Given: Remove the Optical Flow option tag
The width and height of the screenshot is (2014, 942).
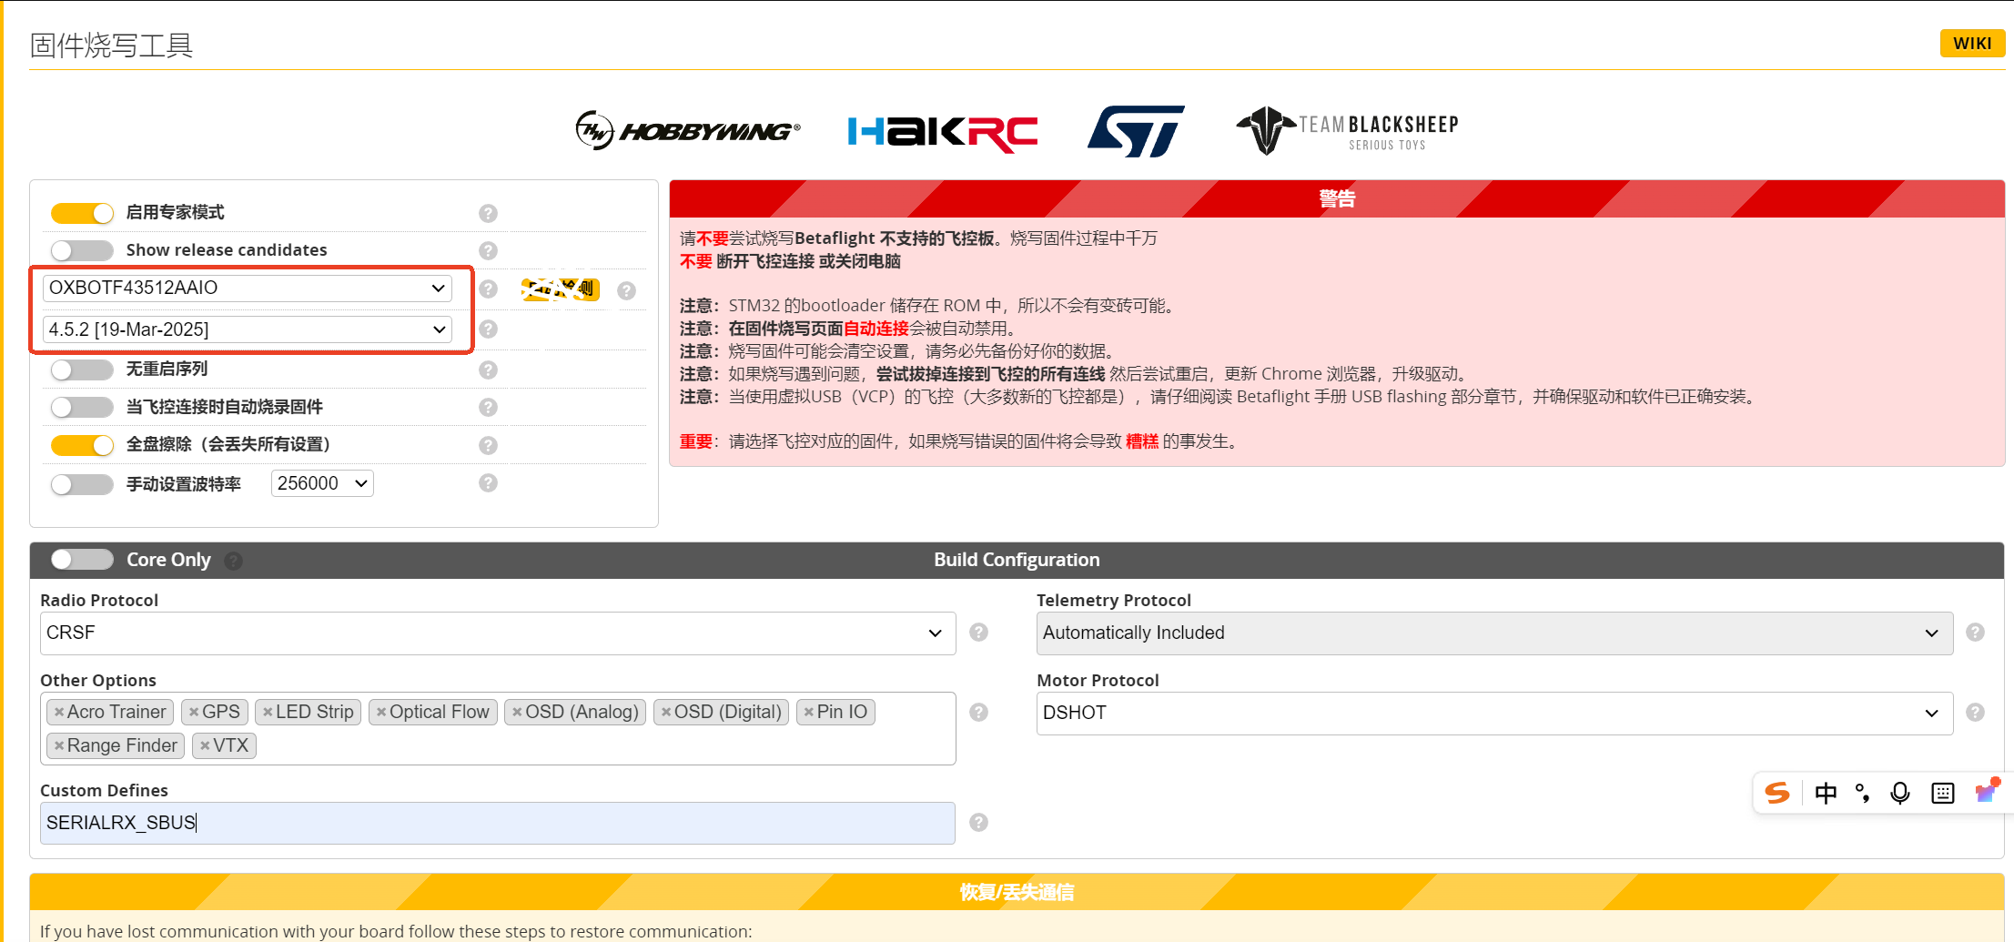Looking at the screenshot, I should (381, 712).
